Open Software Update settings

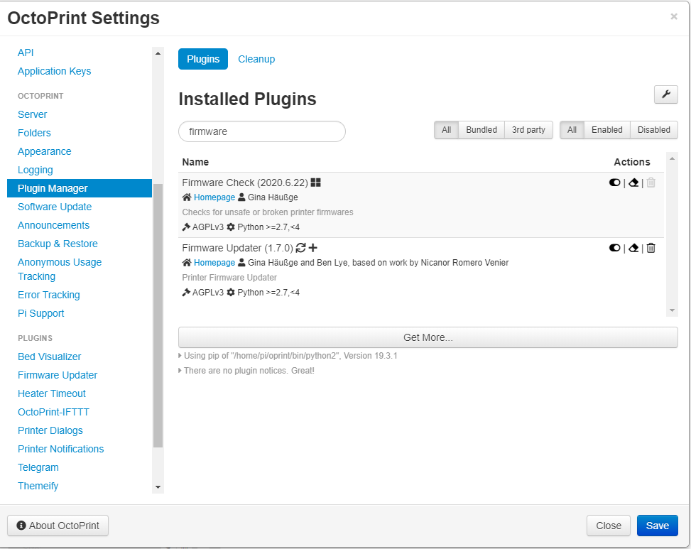(x=55, y=207)
